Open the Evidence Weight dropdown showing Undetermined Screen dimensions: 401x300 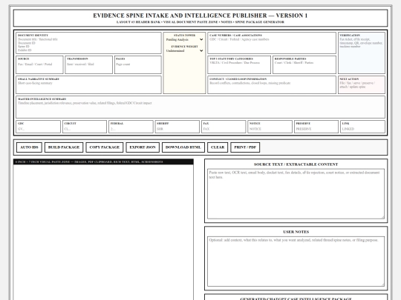click(184, 51)
